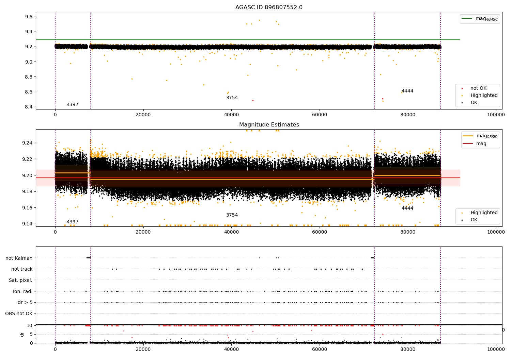Click the 'not Kalman' row label

(19, 258)
